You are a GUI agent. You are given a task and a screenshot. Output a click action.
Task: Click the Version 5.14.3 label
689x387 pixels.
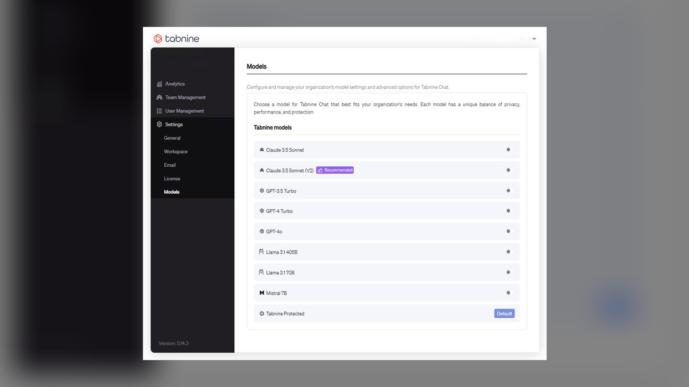coord(174,343)
